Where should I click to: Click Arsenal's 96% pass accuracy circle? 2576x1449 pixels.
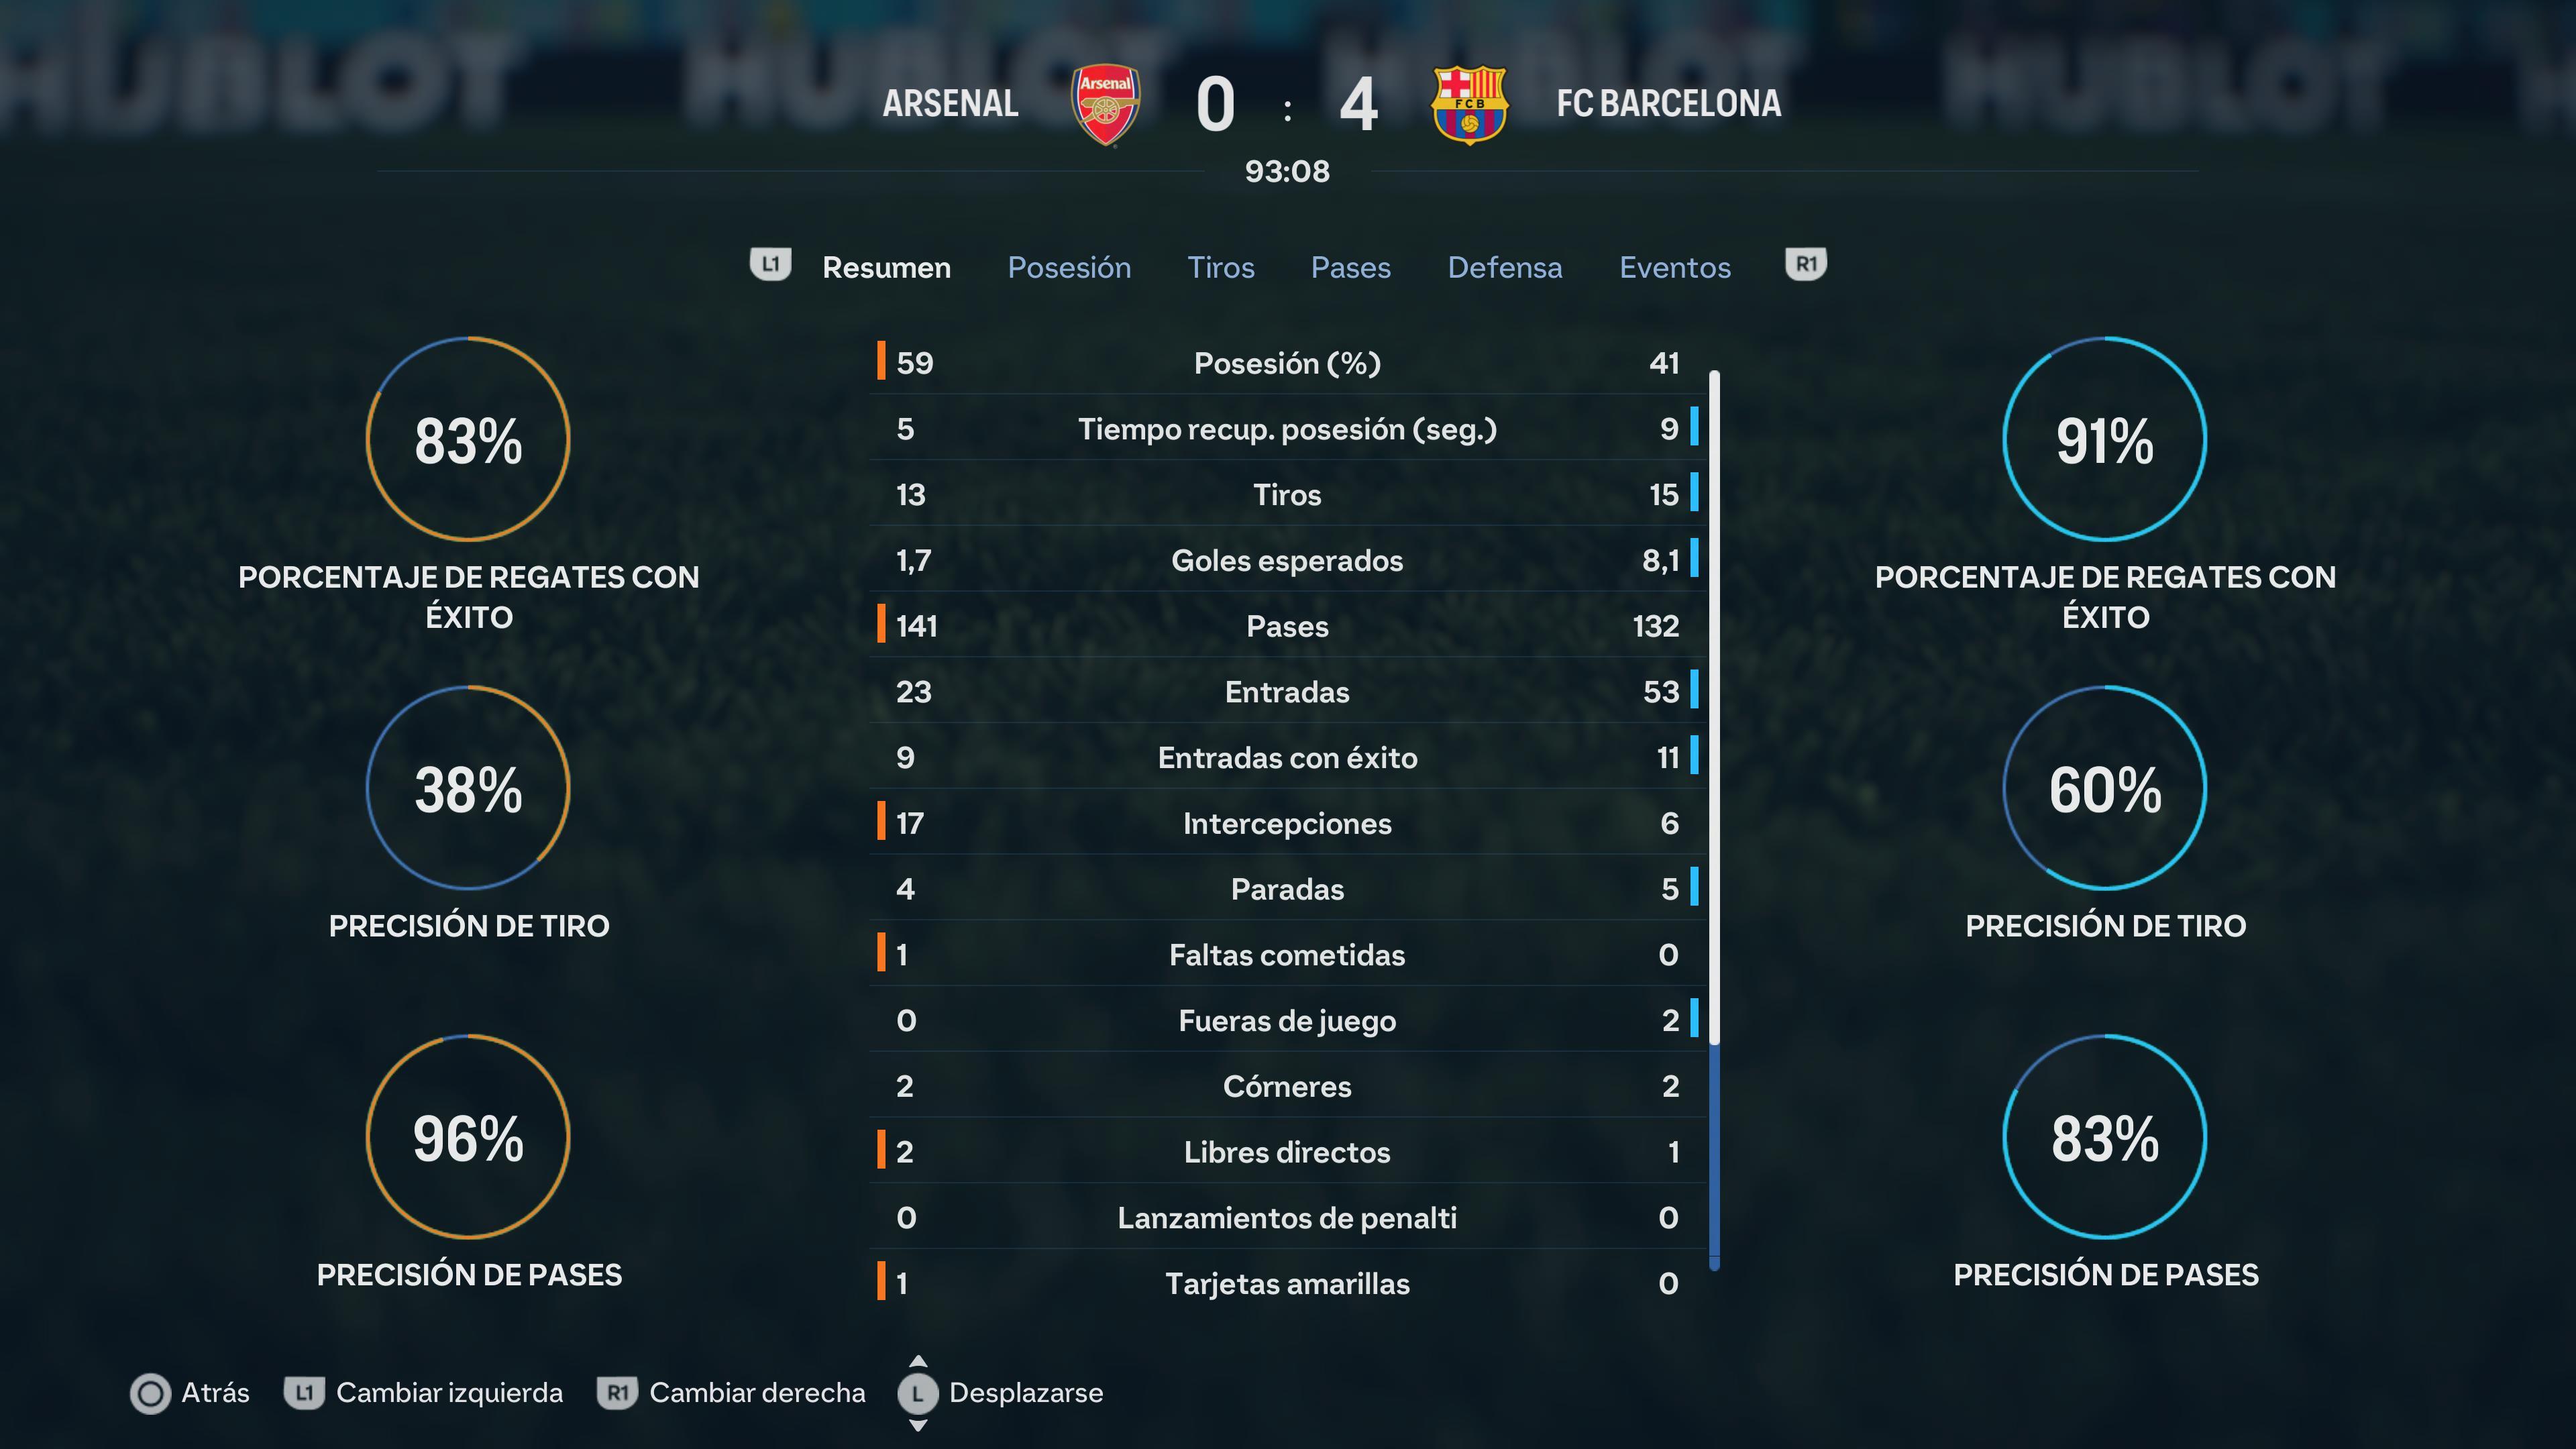click(x=468, y=1137)
